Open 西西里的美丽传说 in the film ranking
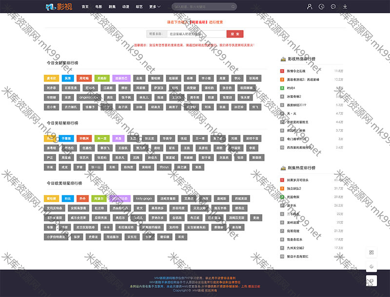This screenshot has width=390, height=297. (299, 148)
